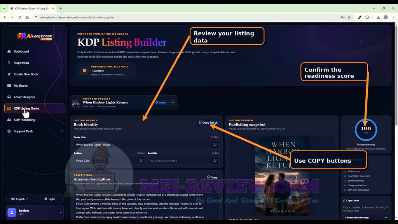
Task: Click the Subtitle input field
Action: point(183,161)
